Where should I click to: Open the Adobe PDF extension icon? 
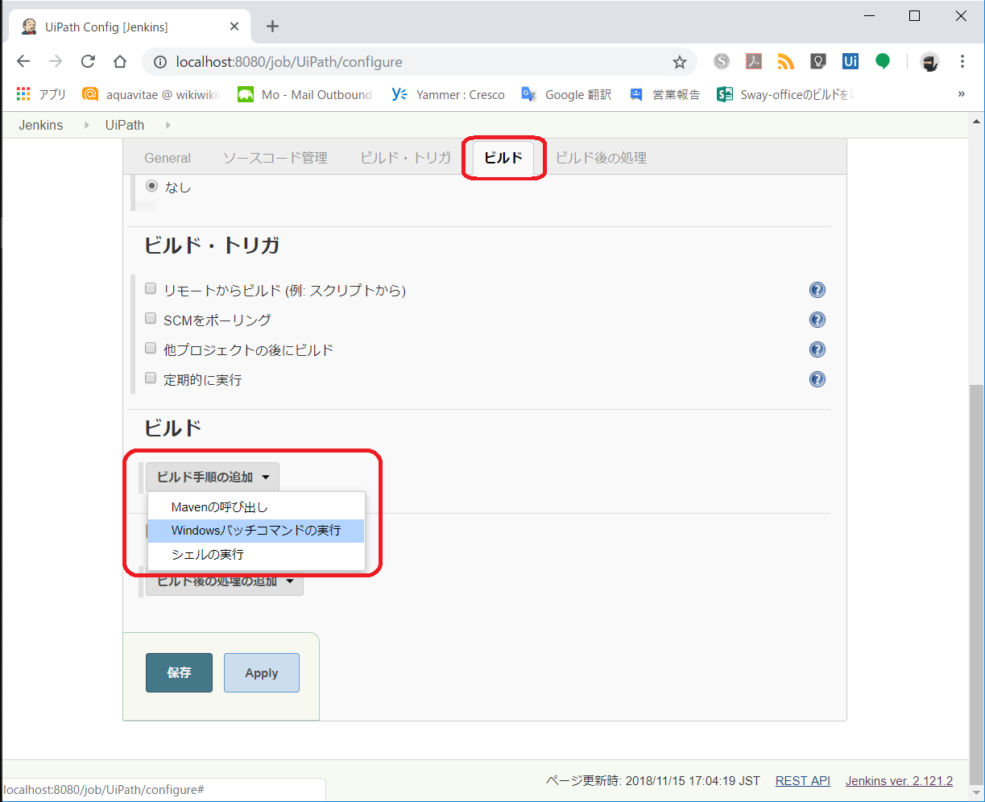754,61
